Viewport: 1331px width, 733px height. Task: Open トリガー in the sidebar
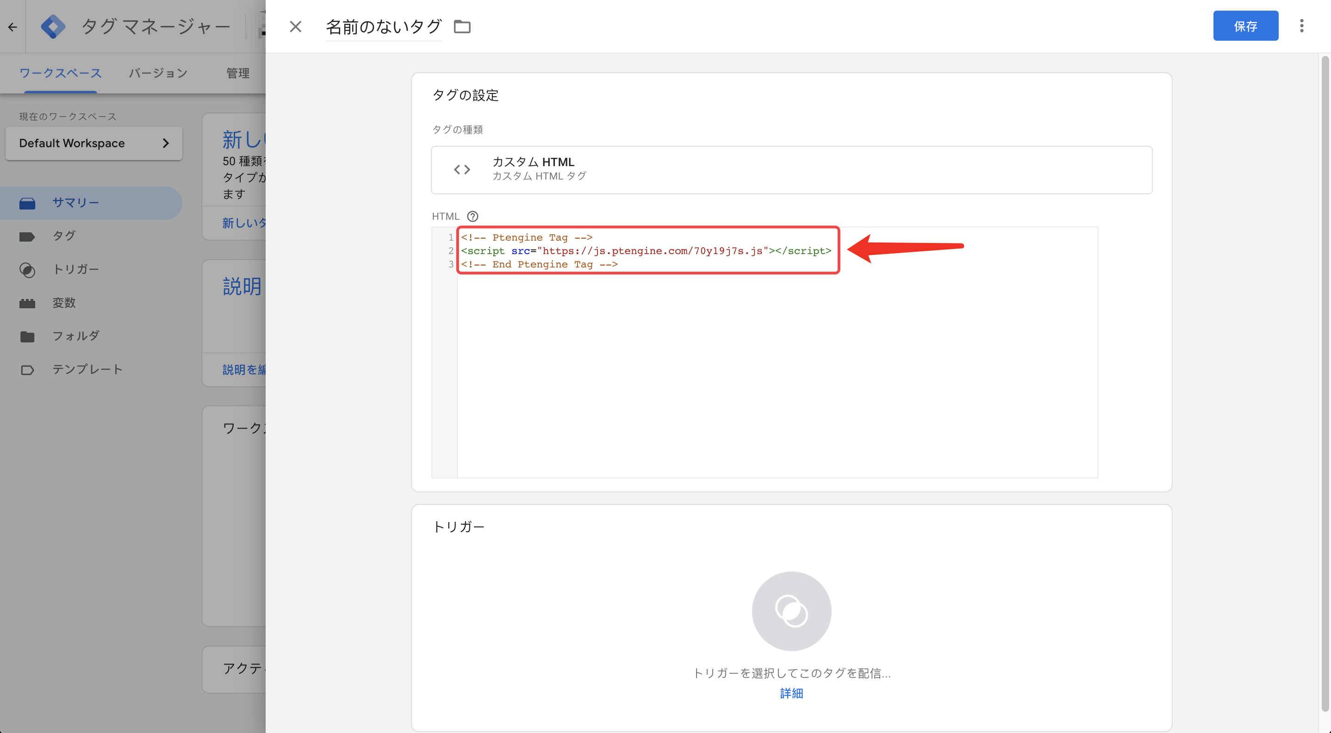[91, 269]
